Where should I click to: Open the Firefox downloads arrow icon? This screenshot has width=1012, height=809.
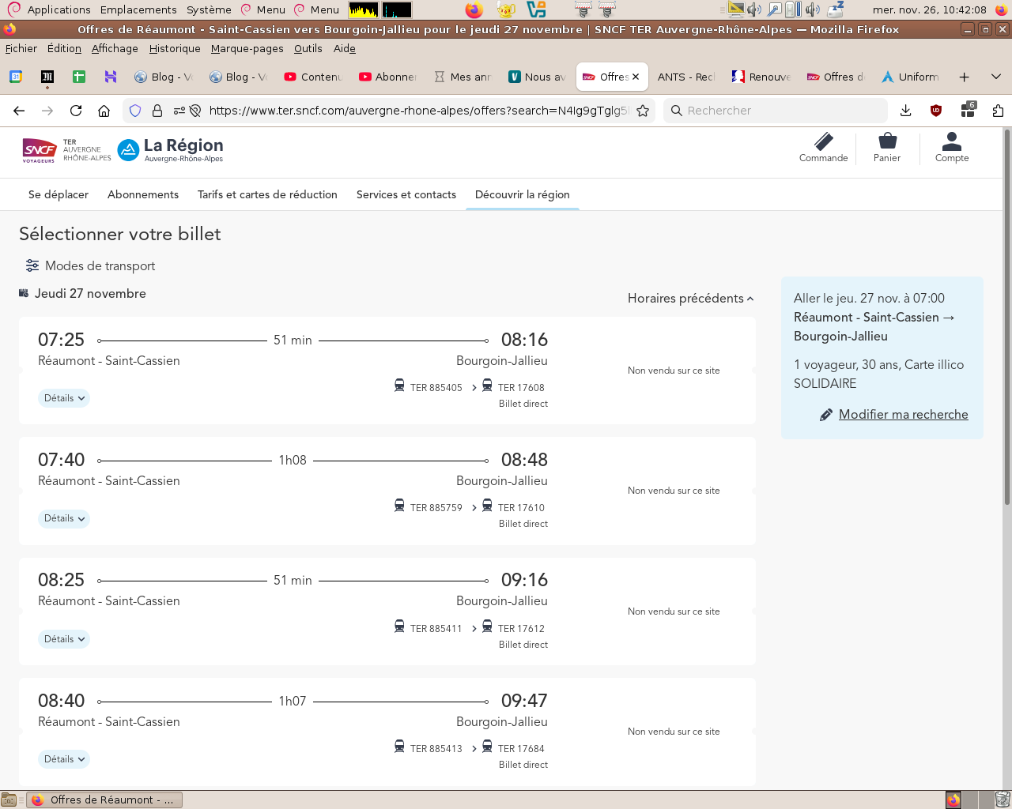(x=906, y=111)
